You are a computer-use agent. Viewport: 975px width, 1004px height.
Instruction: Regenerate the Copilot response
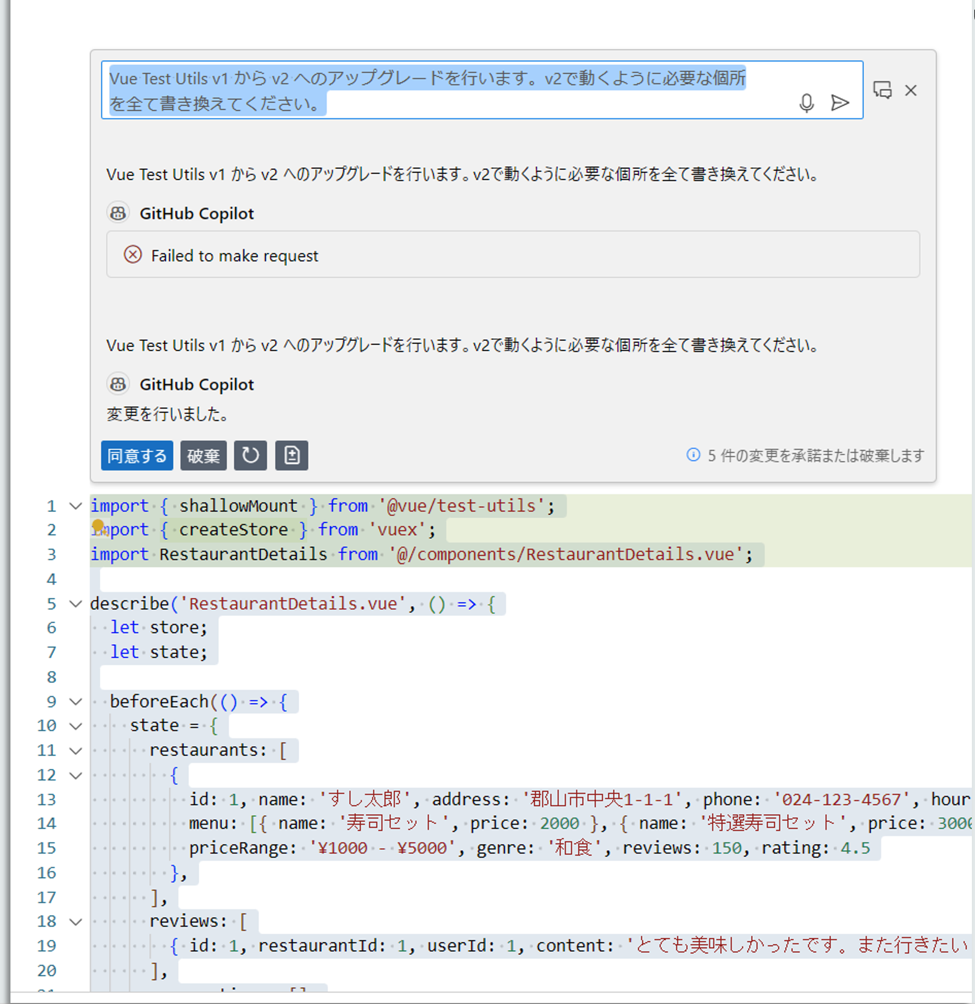tap(250, 455)
